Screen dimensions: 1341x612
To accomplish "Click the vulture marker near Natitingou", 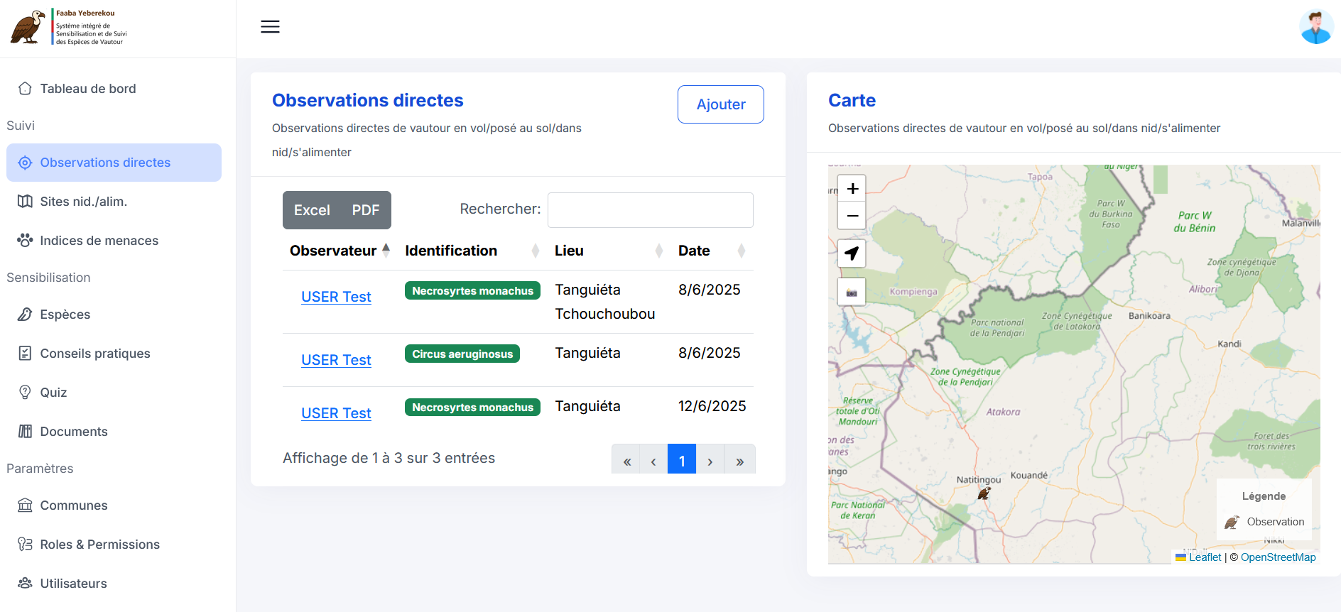I will (984, 493).
